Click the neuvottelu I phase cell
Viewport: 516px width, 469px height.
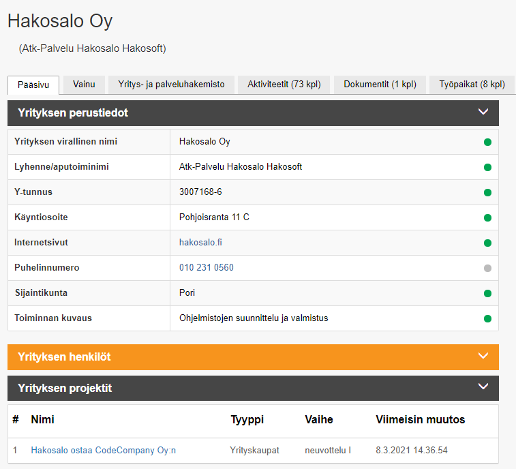click(328, 450)
